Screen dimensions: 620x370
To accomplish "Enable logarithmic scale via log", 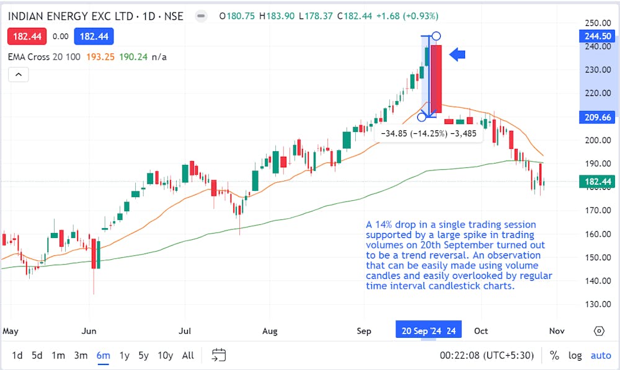I will [x=575, y=355].
